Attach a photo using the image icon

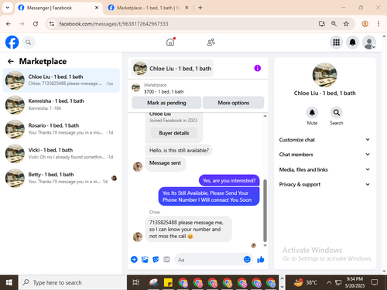point(145,259)
